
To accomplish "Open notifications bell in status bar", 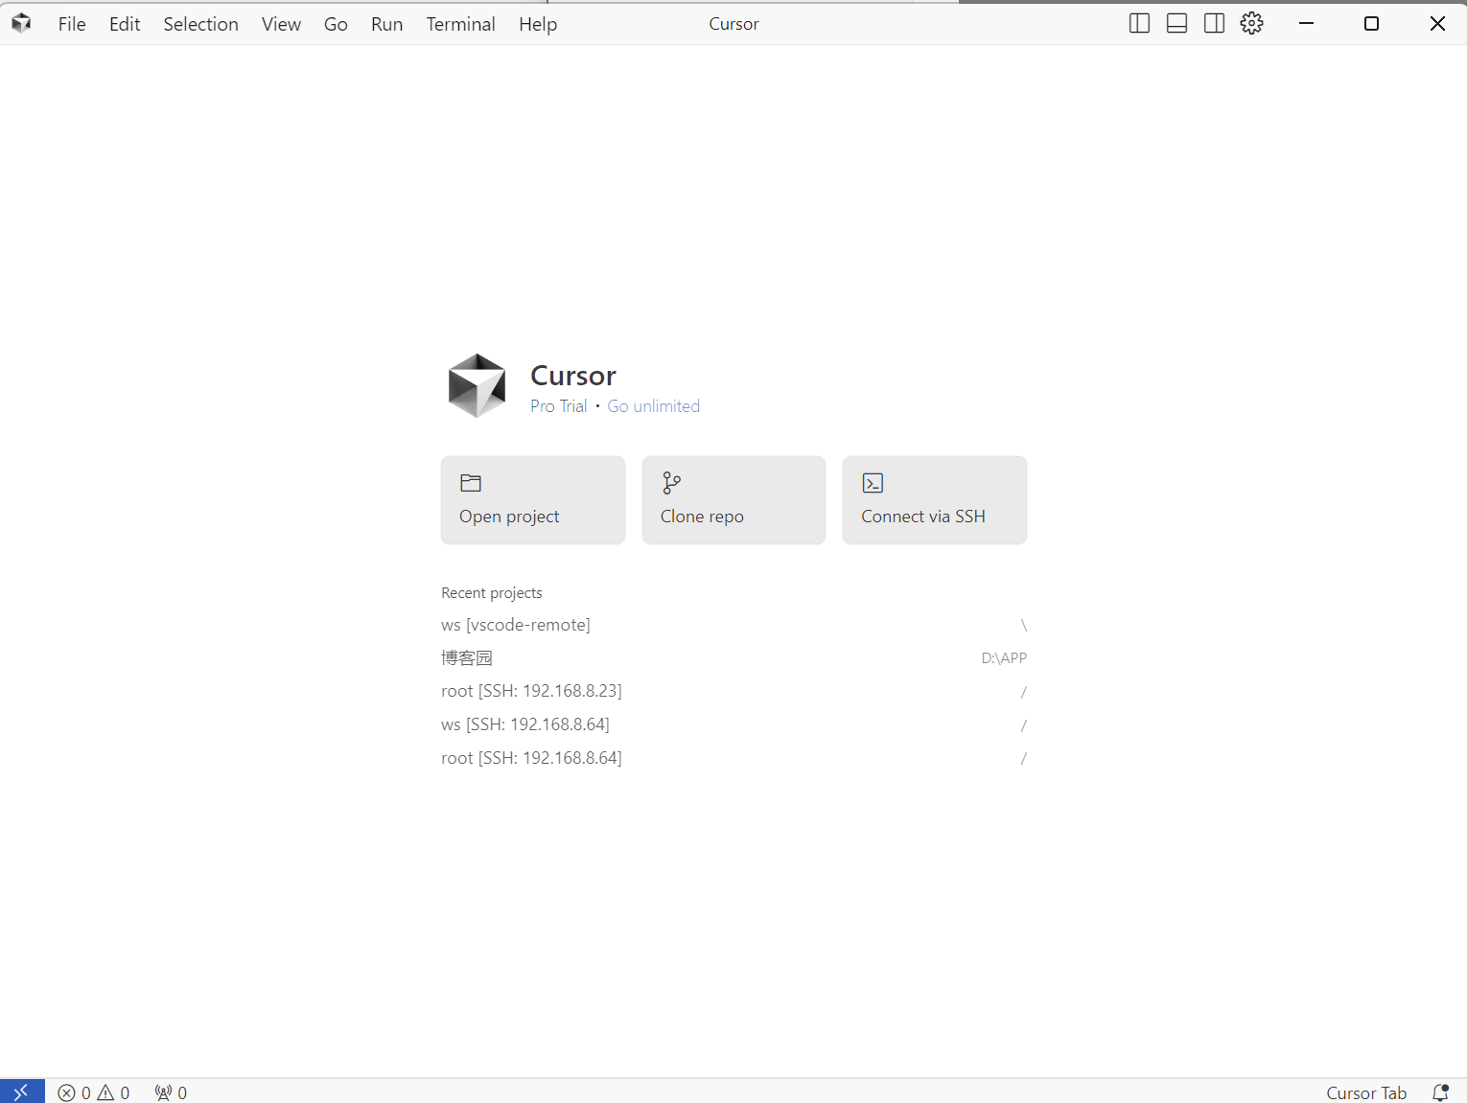I will (x=1440, y=1092).
